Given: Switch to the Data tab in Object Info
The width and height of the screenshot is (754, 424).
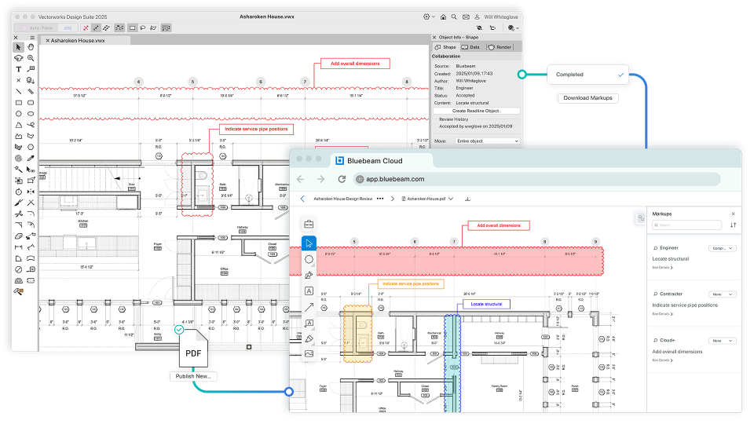Looking at the screenshot, I should pyautogui.click(x=470, y=47).
